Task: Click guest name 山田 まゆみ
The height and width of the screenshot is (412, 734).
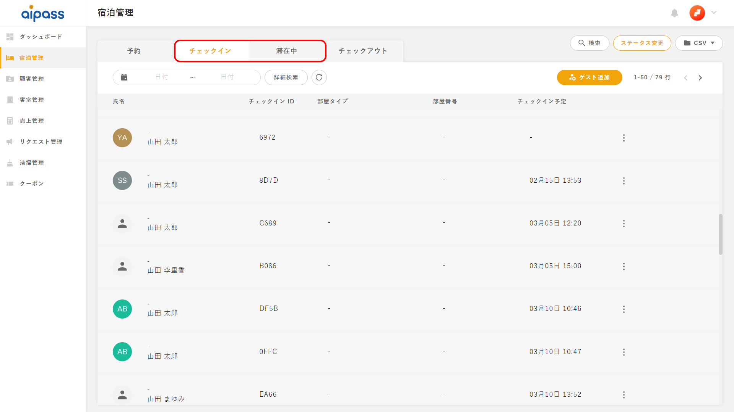Action: [x=166, y=399]
